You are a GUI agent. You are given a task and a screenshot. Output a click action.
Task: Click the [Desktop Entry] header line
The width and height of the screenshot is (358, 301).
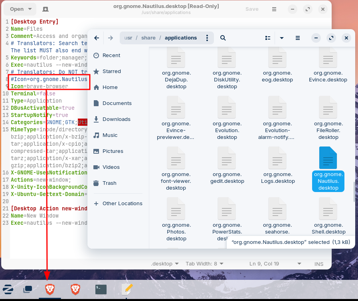click(34, 22)
